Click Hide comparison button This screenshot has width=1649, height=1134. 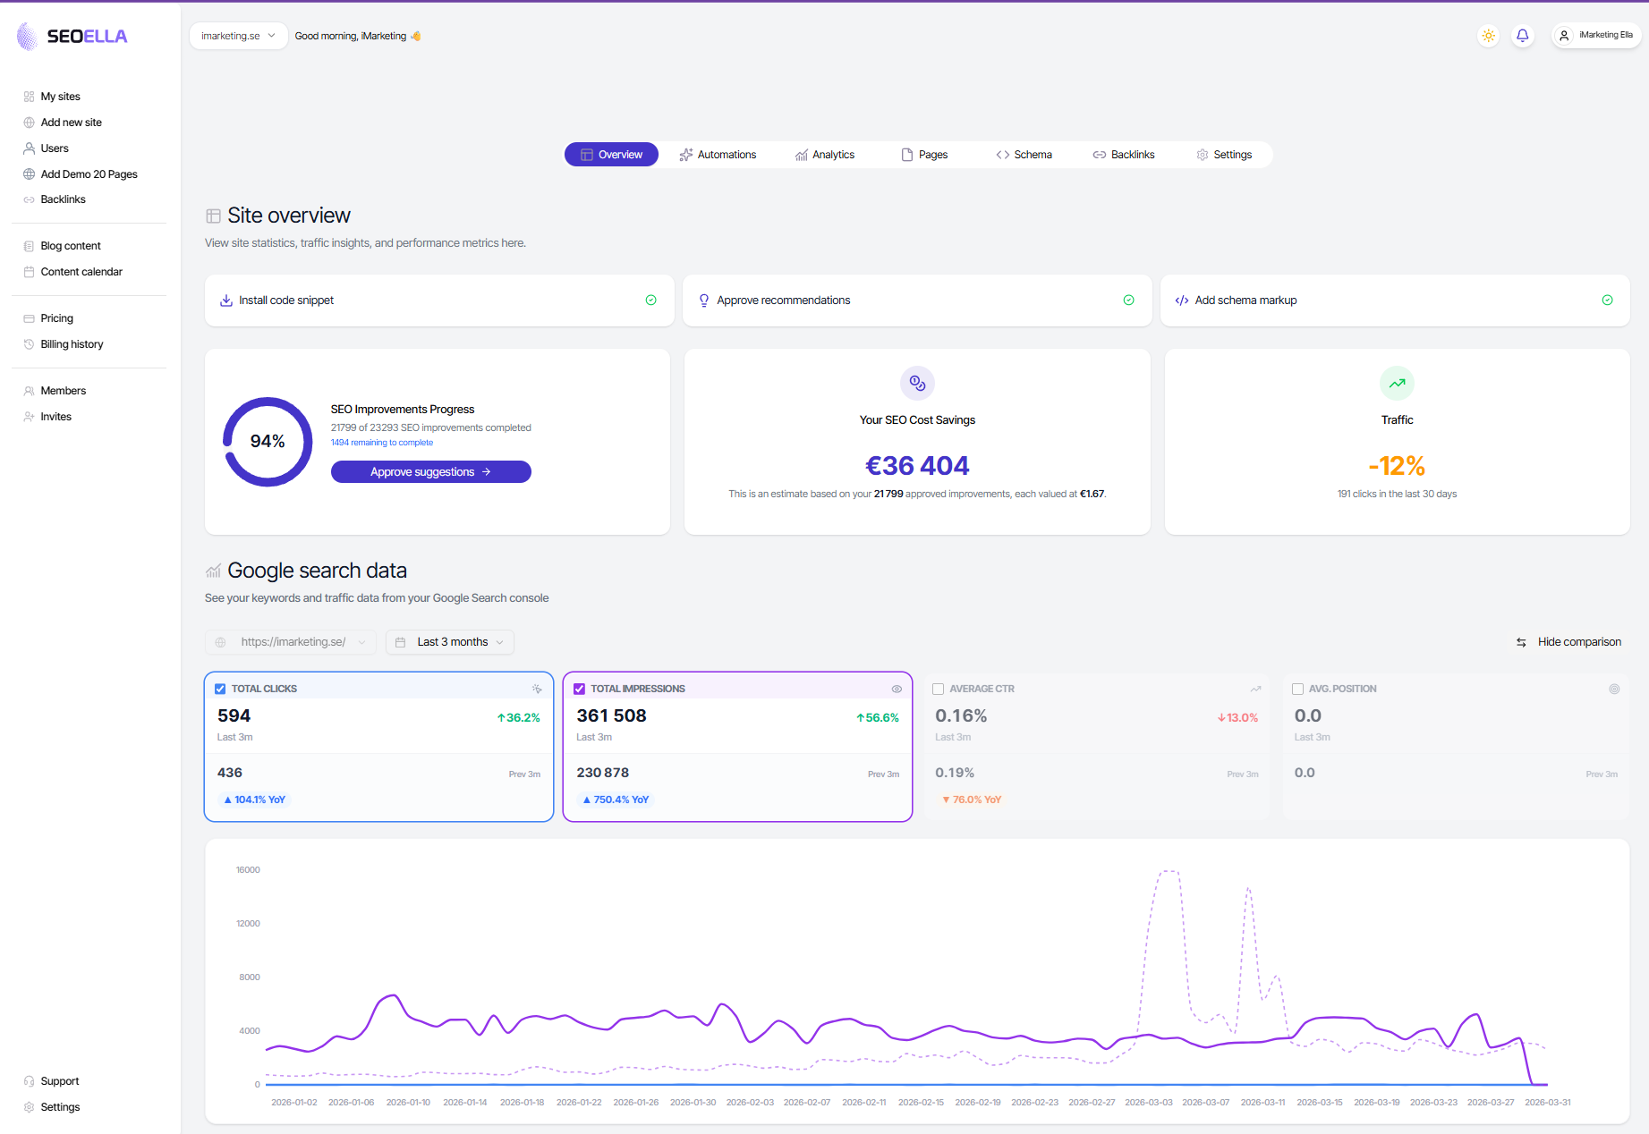pos(1568,642)
